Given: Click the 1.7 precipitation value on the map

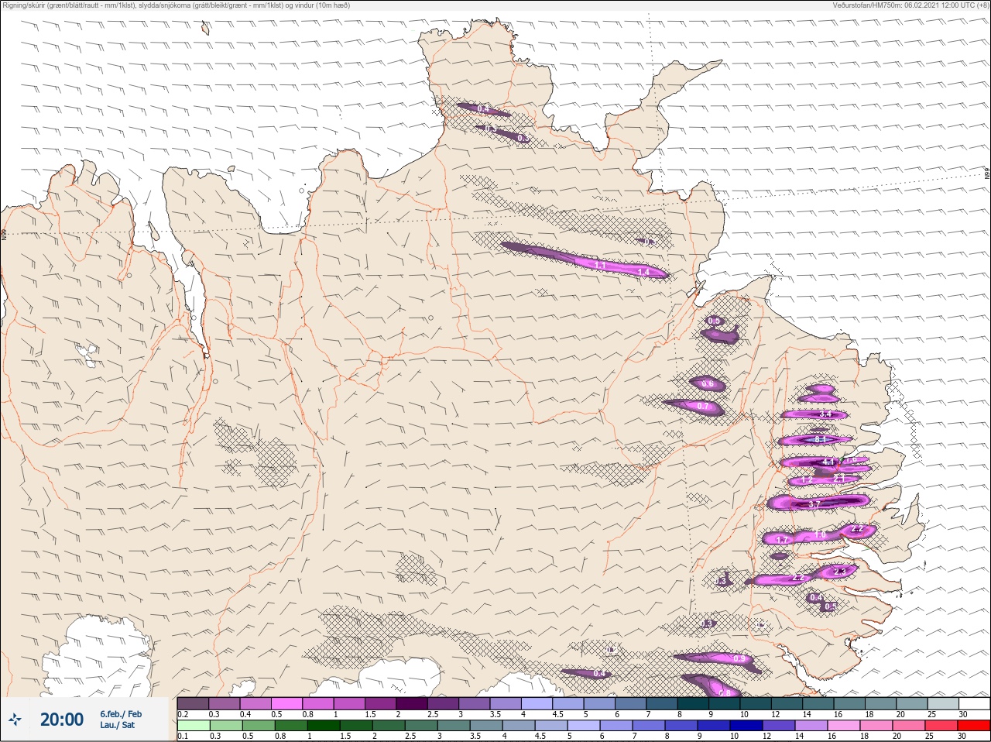Looking at the screenshot, I should (x=782, y=540).
